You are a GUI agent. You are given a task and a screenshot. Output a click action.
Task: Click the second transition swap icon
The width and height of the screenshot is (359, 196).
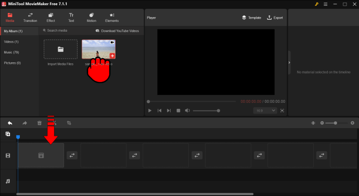click(134, 156)
